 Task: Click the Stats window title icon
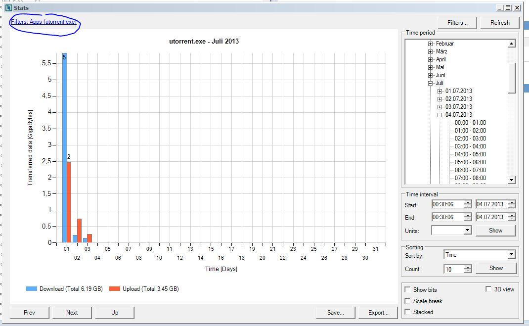9,8
